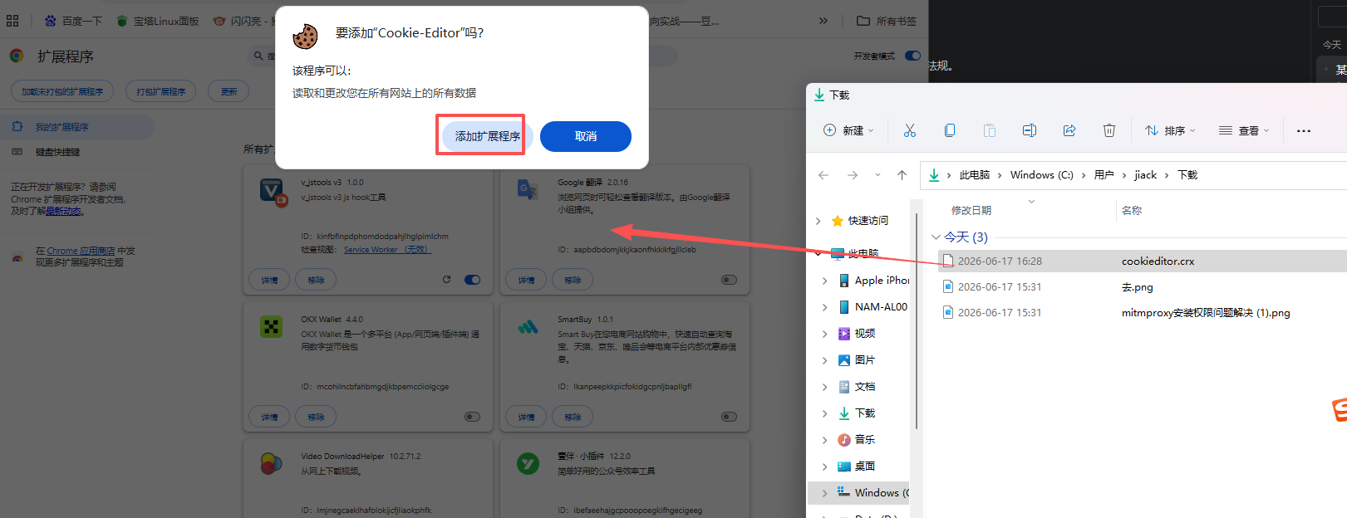The image size is (1347, 518).
Task: Open the 最新动态 link
Action: tap(64, 211)
